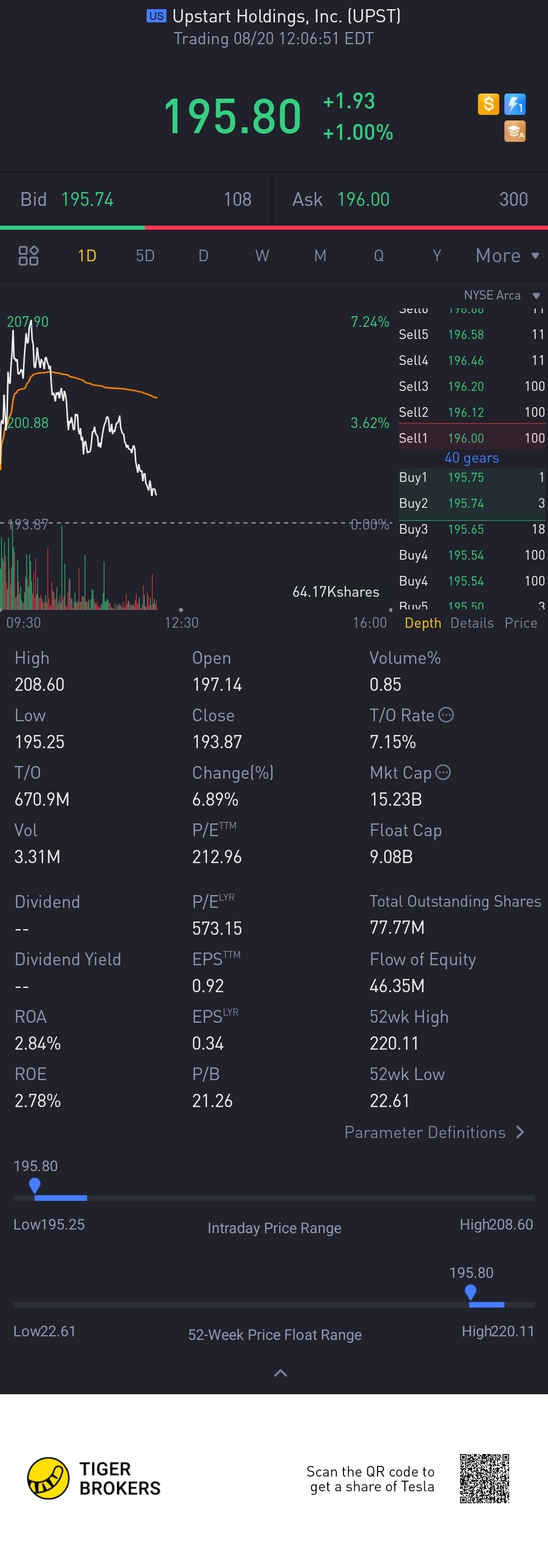Tap the orange stacked layers icon
This screenshot has width=548, height=1563.
coord(515,131)
